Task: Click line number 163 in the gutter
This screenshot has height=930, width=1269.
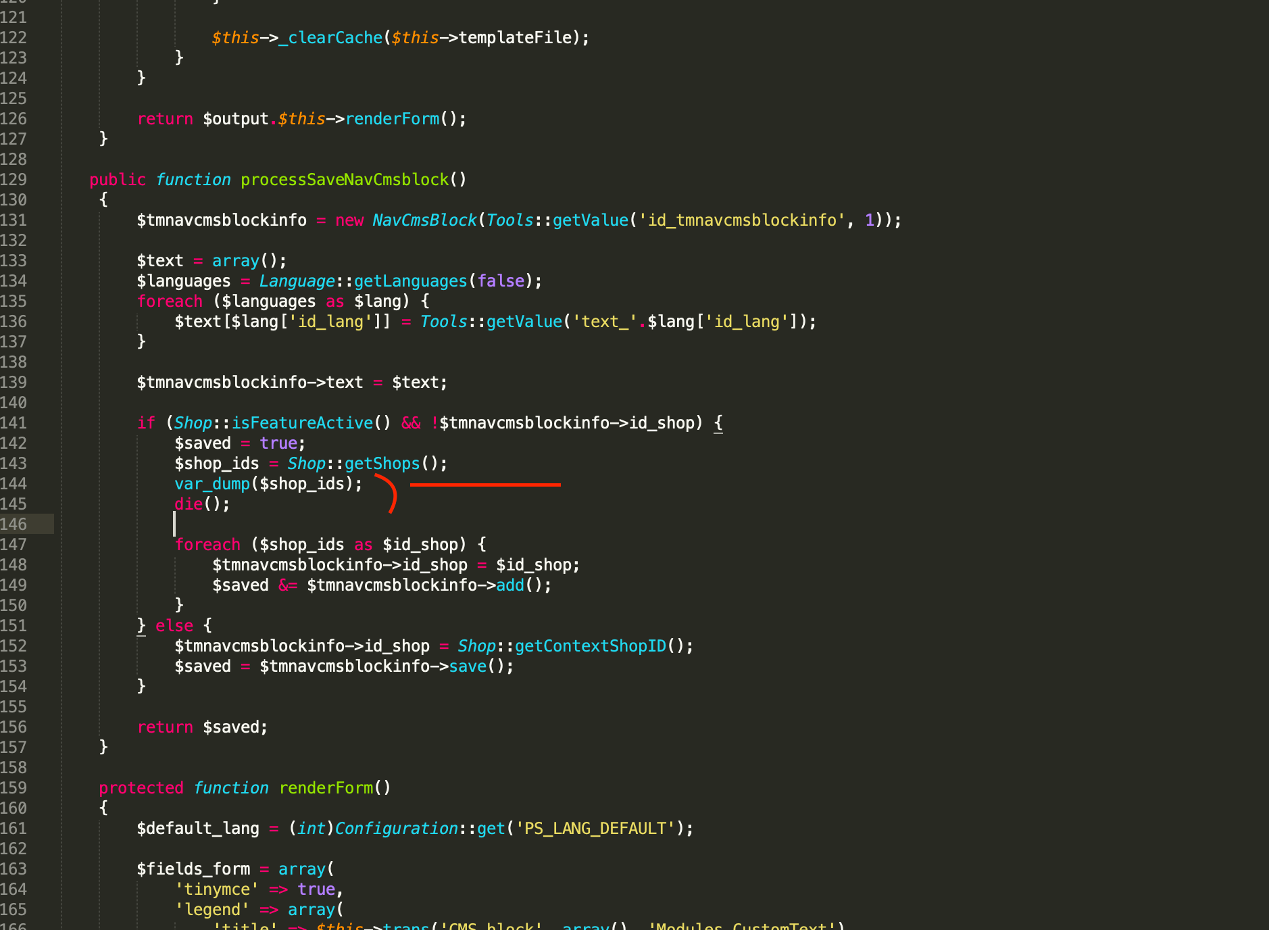Action: pos(14,869)
